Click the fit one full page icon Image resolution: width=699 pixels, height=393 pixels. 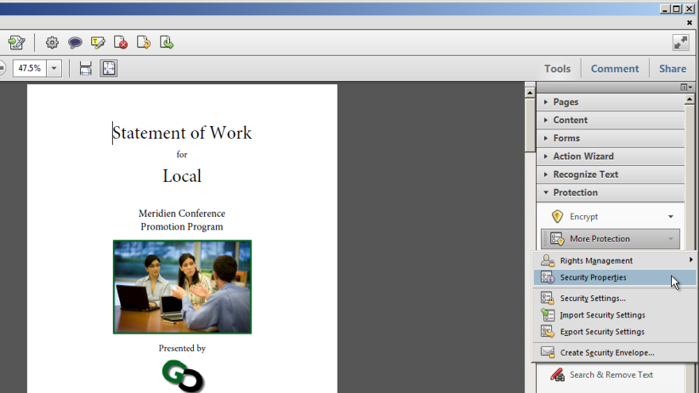tap(109, 68)
